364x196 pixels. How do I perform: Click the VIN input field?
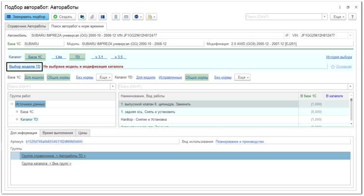[324, 35]
